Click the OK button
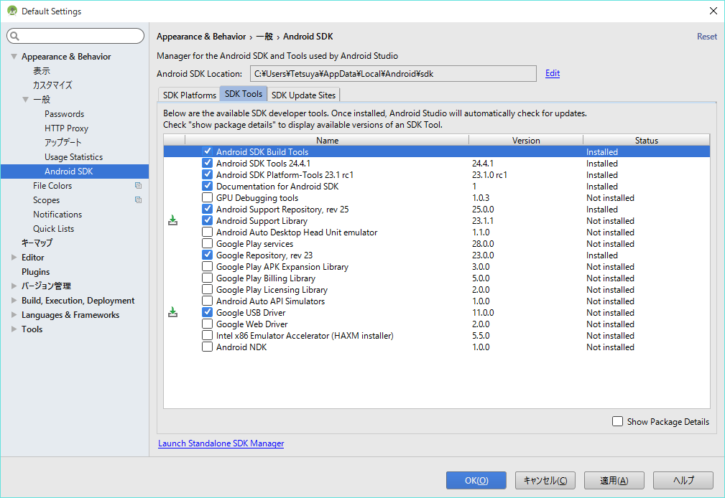The image size is (725, 498). pos(476,481)
